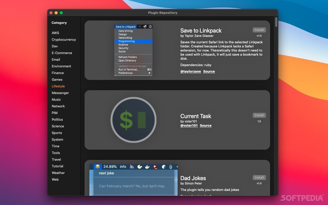The height and width of the screenshot is (205, 328).
Task: Open the Science category in sidebar
Action: point(58,126)
